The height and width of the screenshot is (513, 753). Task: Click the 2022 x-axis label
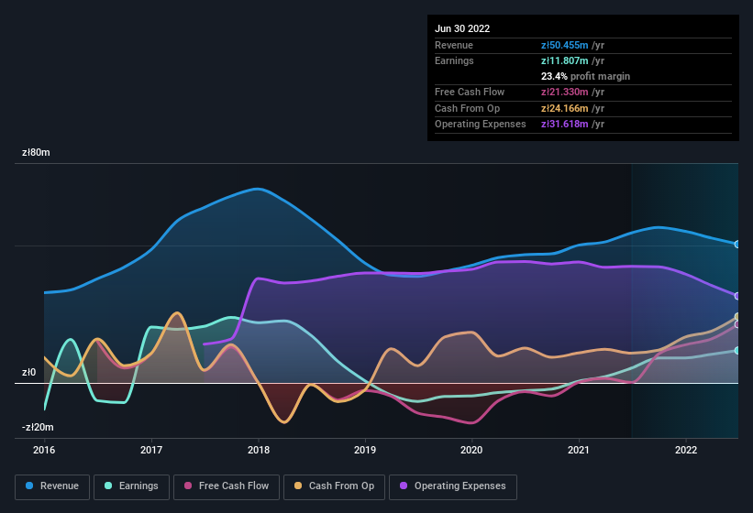(686, 450)
